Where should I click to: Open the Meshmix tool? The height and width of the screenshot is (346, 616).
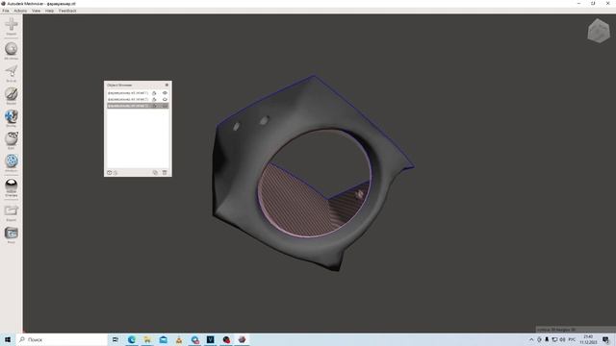pyautogui.click(x=12, y=51)
